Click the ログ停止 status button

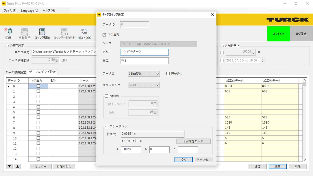(301, 34)
